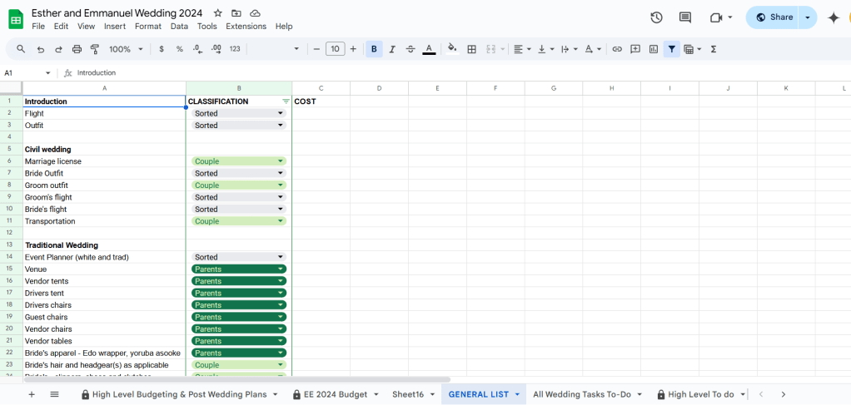Expand the Marriage license Couple dropdown
851x405 pixels.
click(281, 161)
